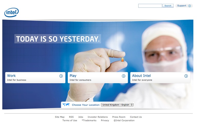Viewport: 197px width, 122px height.
Task: Open the Play heading link
Action: coord(73,76)
